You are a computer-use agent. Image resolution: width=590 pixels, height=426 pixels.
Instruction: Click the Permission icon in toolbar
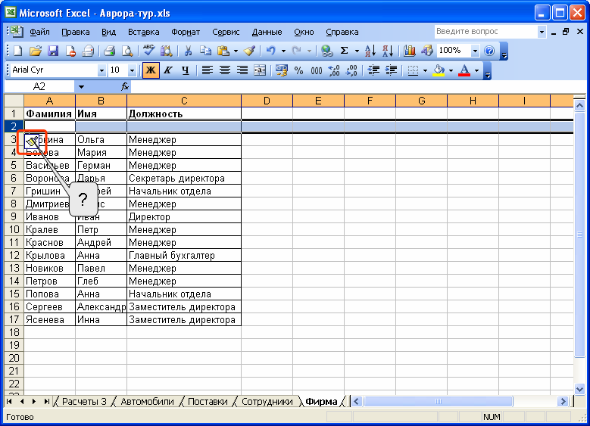pyautogui.click(x=70, y=51)
